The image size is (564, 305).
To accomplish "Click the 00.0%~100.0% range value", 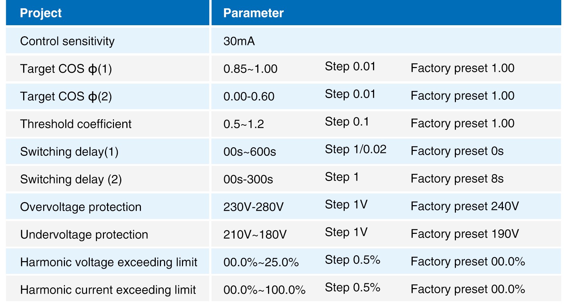I will point(264,290).
